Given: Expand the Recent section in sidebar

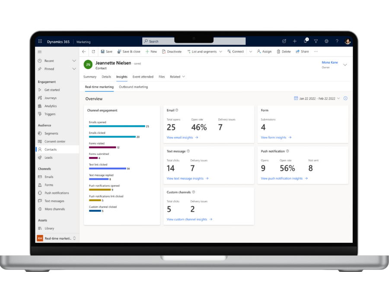Looking at the screenshot, I should (x=74, y=61).
